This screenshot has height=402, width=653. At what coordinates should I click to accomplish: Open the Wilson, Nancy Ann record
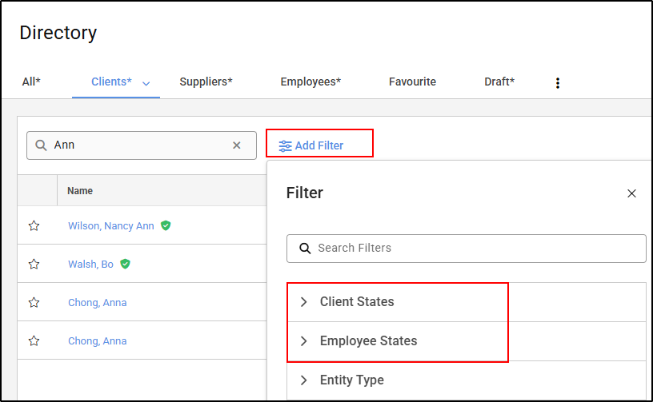point(110,226)
